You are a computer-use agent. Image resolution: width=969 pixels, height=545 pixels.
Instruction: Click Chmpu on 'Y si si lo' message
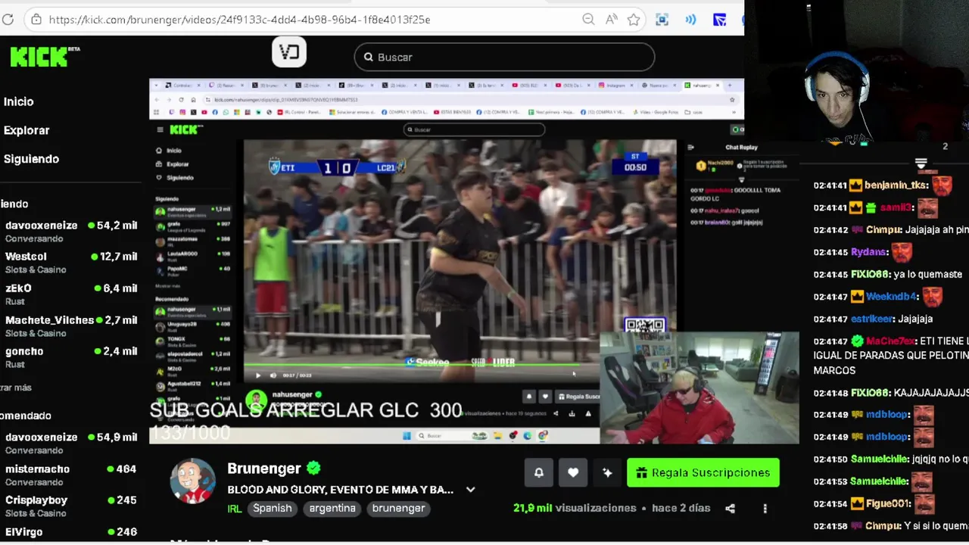coord(883,526)
